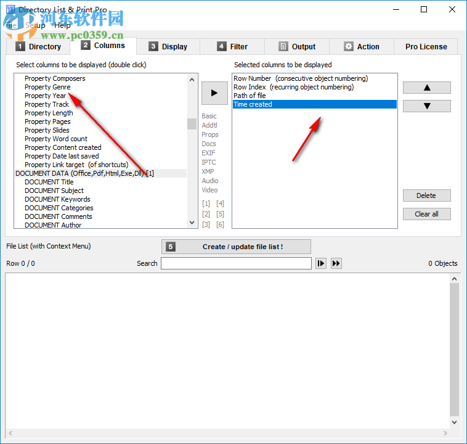This screenshot has width=467, height=444.
Task: Select 'Row Number' in selected columns
Action: [x=314, y=78]
